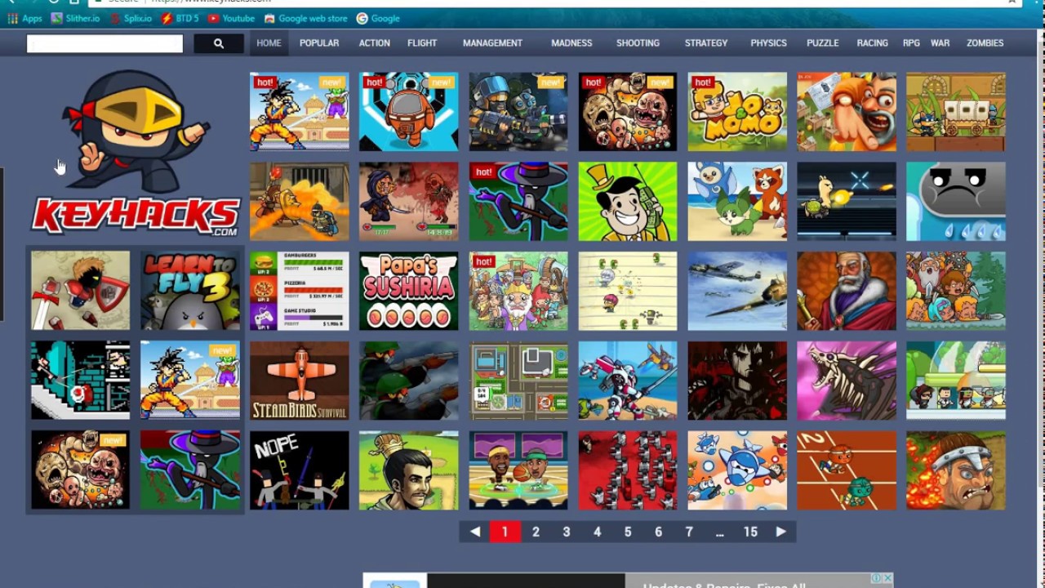Open the PHYSICS category
Image resolution: width=1045 pixels, height=588 pixels.
point(769,43)
